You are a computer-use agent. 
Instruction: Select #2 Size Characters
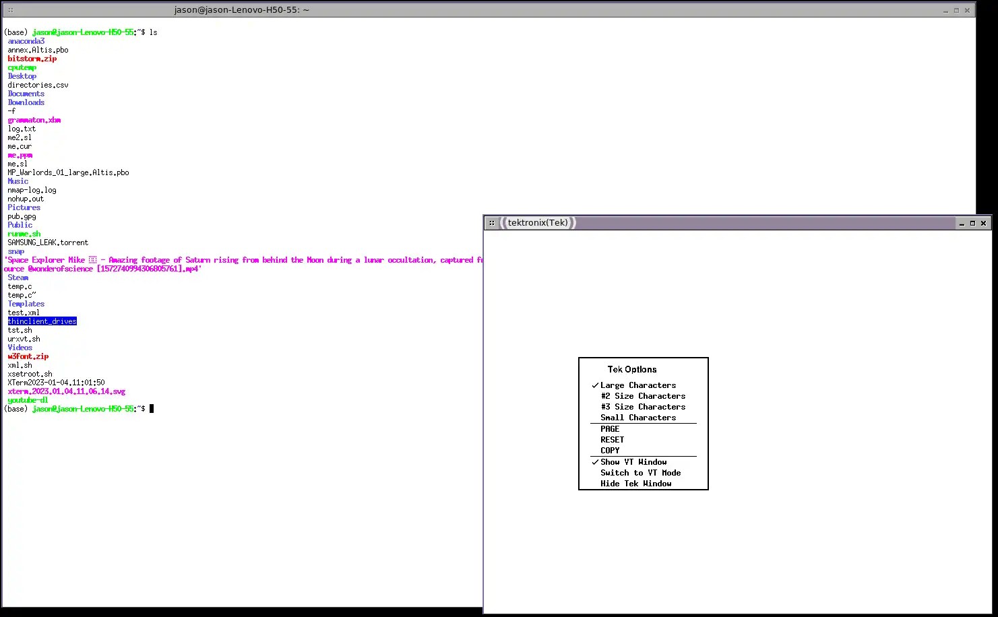coord(642,395)
